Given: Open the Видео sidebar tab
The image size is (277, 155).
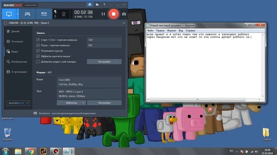Looking at the screenshot, I should tap(13, 52).
